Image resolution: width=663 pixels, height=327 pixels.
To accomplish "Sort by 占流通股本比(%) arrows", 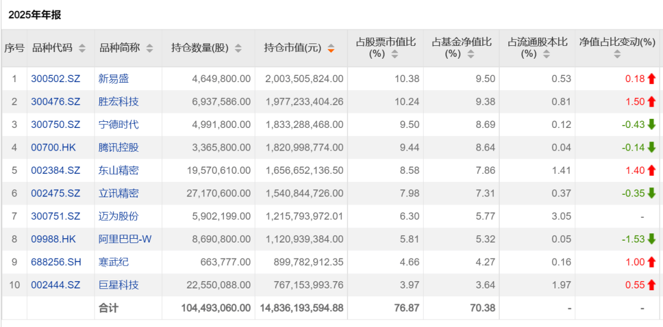I will click(547, 54).
